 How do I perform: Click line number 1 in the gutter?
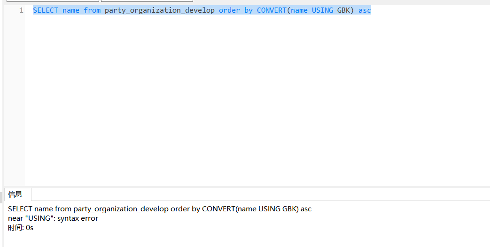21,10
